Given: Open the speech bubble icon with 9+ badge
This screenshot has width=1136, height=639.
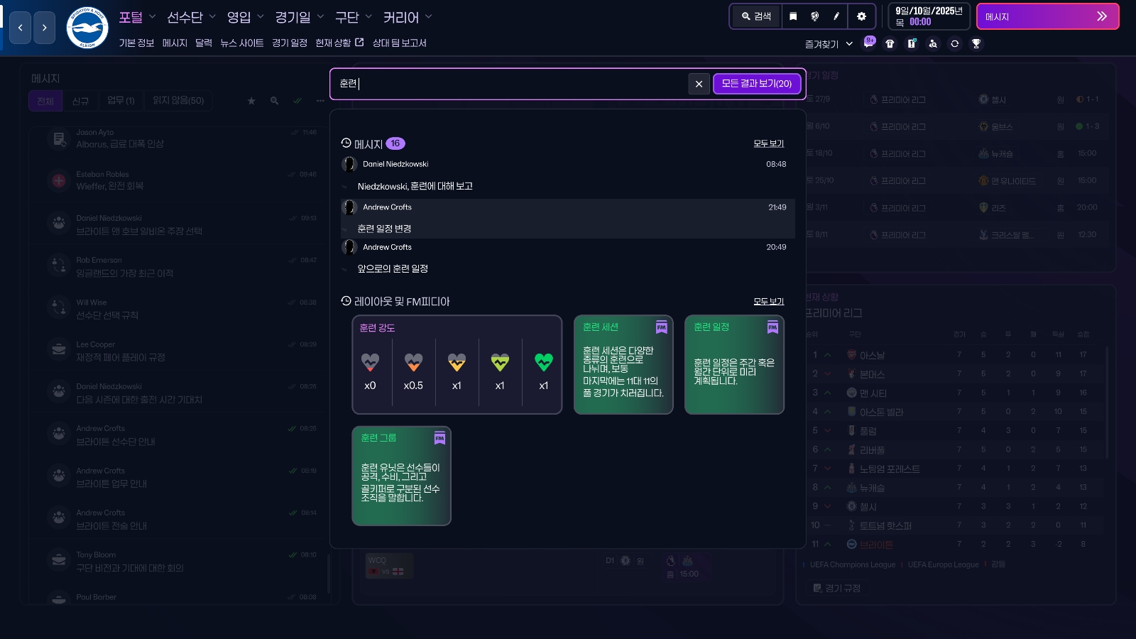Looking at the screenshot, I should click(x=868, y=43).
